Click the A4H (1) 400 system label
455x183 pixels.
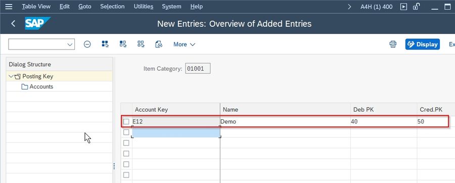(376, 7)
